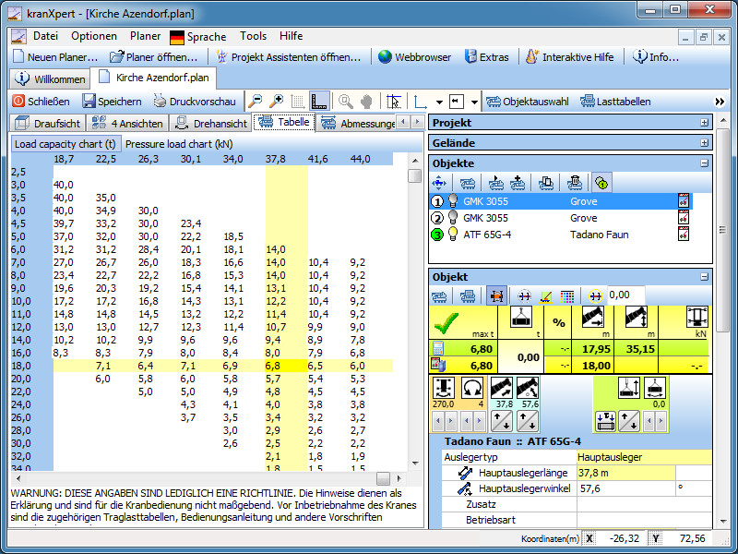Click the 0,00 input field in Objekt toolbar
This screenshot has width=738, height=554.
point(625,295)
